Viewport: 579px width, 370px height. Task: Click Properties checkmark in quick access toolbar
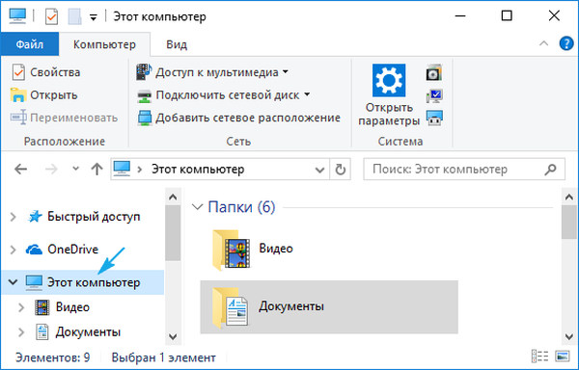coord(51,16)
